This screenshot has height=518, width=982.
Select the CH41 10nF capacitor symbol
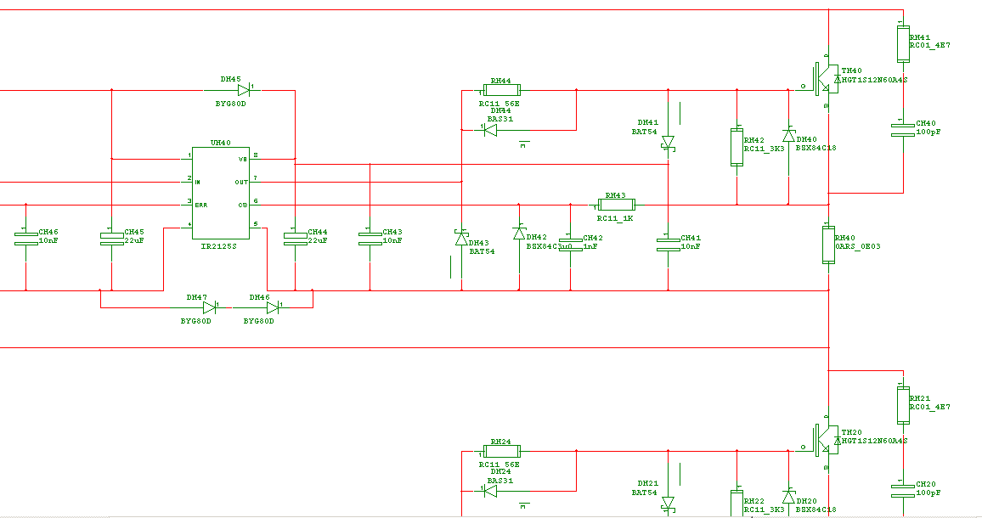[669, 245]
